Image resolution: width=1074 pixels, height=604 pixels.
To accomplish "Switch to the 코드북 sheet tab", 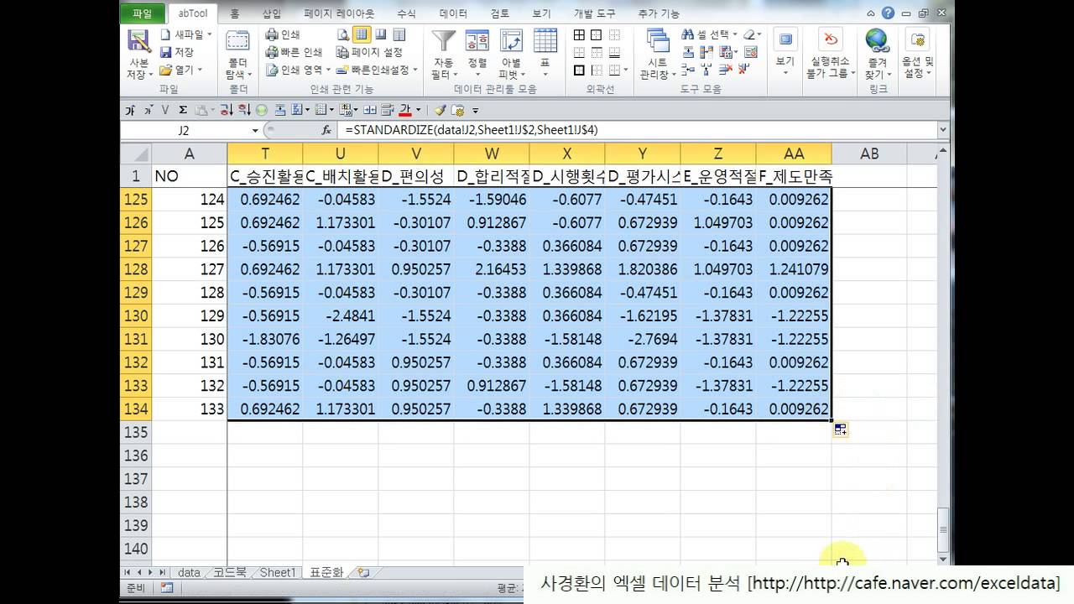I will pyautogui.click(x=229, y=573).
